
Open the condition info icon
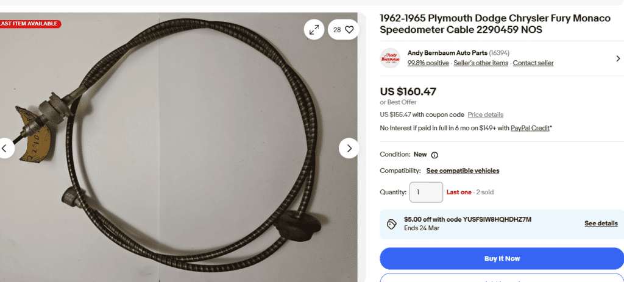(434, 155)
